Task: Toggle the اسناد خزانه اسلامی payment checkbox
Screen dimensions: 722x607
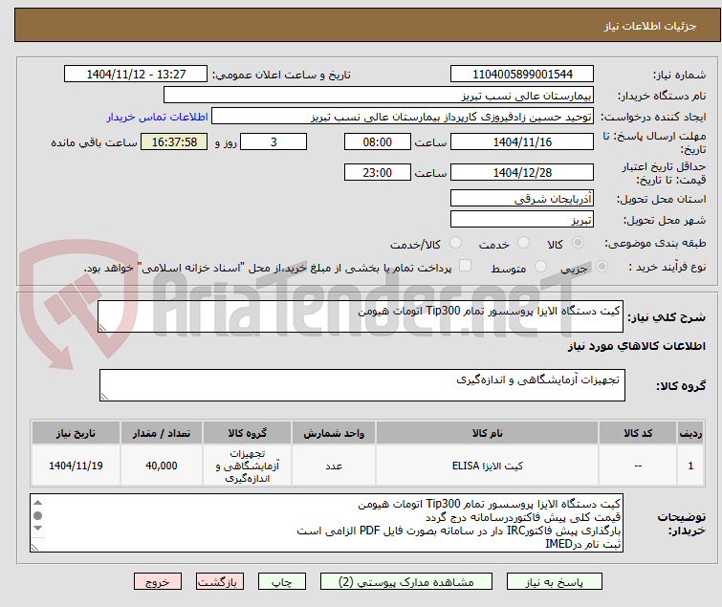Action: pos(466,266)
